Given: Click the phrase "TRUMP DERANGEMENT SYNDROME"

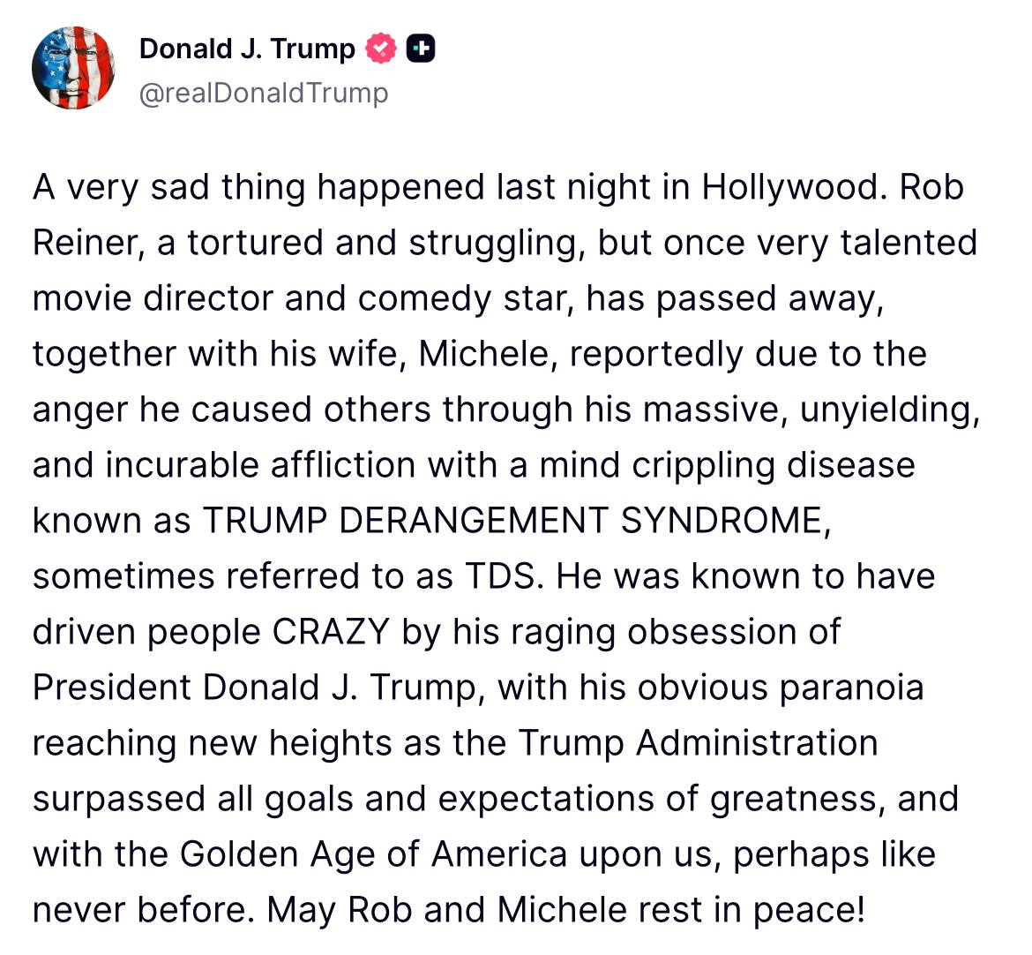Looking at the screenshot, I should pos(515,521).
